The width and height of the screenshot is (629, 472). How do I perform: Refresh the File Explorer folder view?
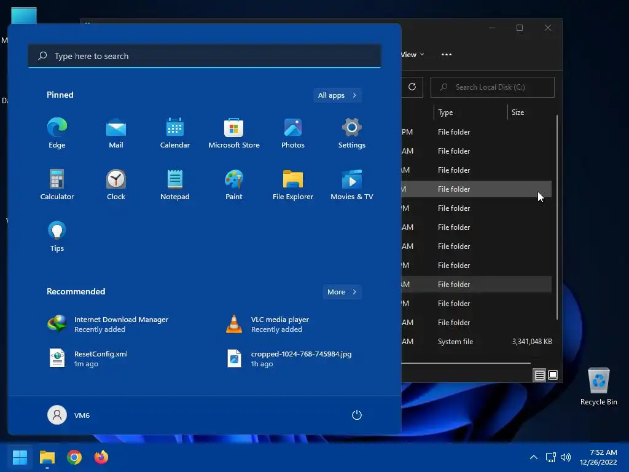412,87
